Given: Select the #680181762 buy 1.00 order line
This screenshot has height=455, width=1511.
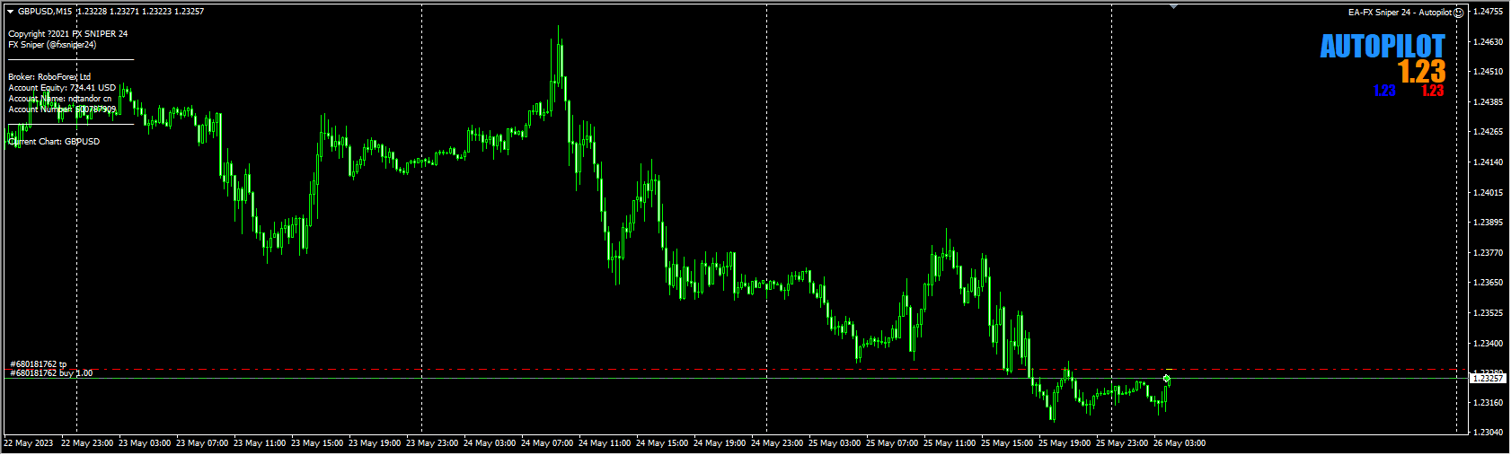Looking at the screenshot, I should tap(51, 373).
